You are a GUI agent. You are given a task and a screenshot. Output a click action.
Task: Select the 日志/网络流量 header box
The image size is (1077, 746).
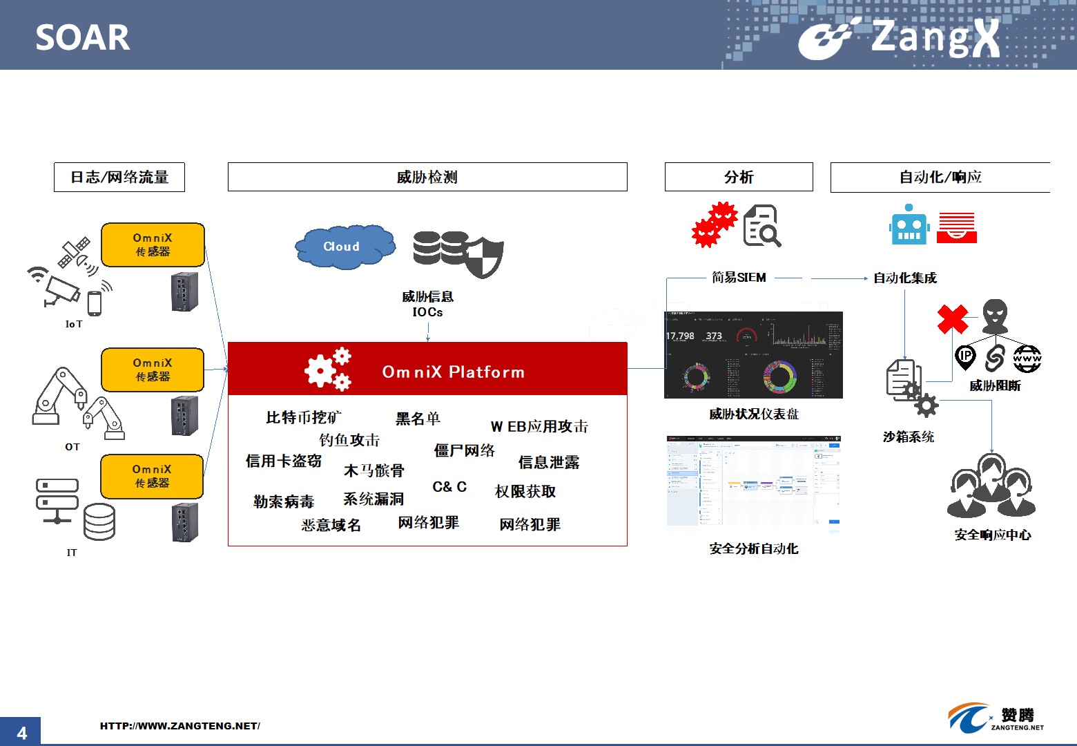(119, 177)
